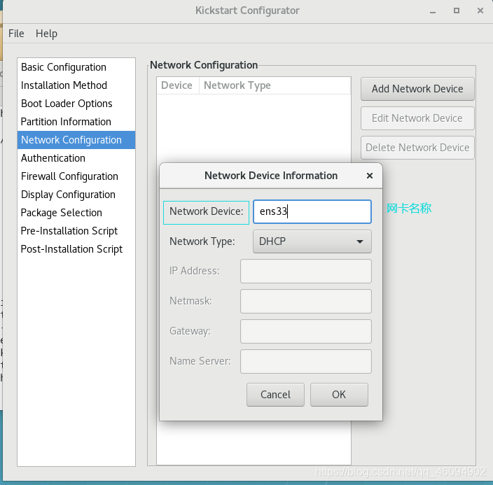The width and height of the screenshot is (493, 485).
Task: Select Package Selection in sidebar
Action: [x=76, y=213]
